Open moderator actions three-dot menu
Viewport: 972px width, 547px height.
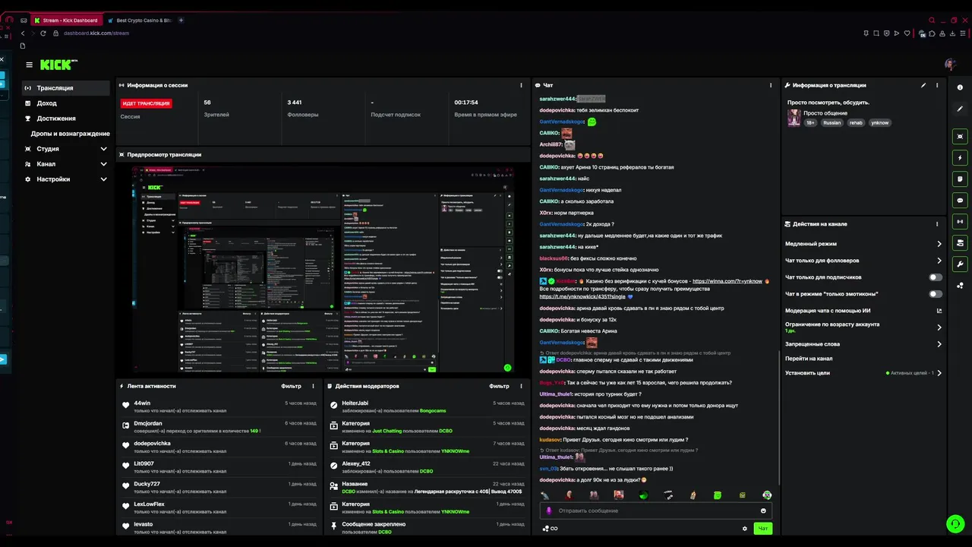tap(521, 386)
